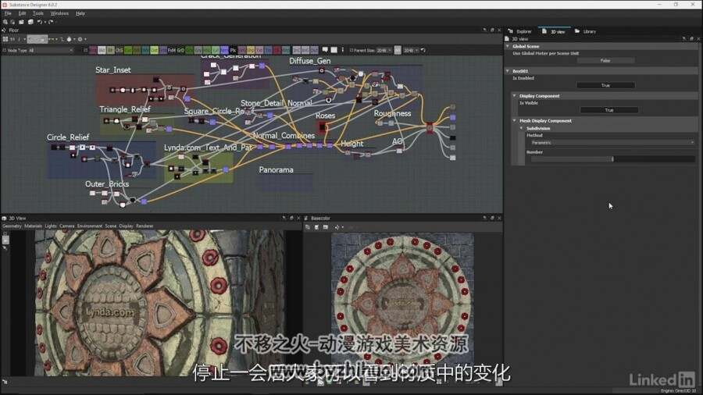Collapse the Global Scene section
703x395 pixels.
(x=508, y=46)
